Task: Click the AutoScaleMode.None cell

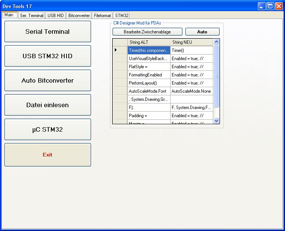Action: tap(191, 91)
